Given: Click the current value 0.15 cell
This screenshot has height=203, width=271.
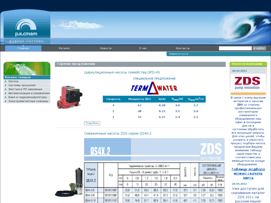Looking at the screenshot, I should coord(162,117).
